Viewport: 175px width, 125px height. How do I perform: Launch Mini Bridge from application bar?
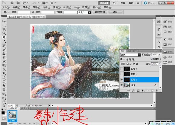pos(18,3)
